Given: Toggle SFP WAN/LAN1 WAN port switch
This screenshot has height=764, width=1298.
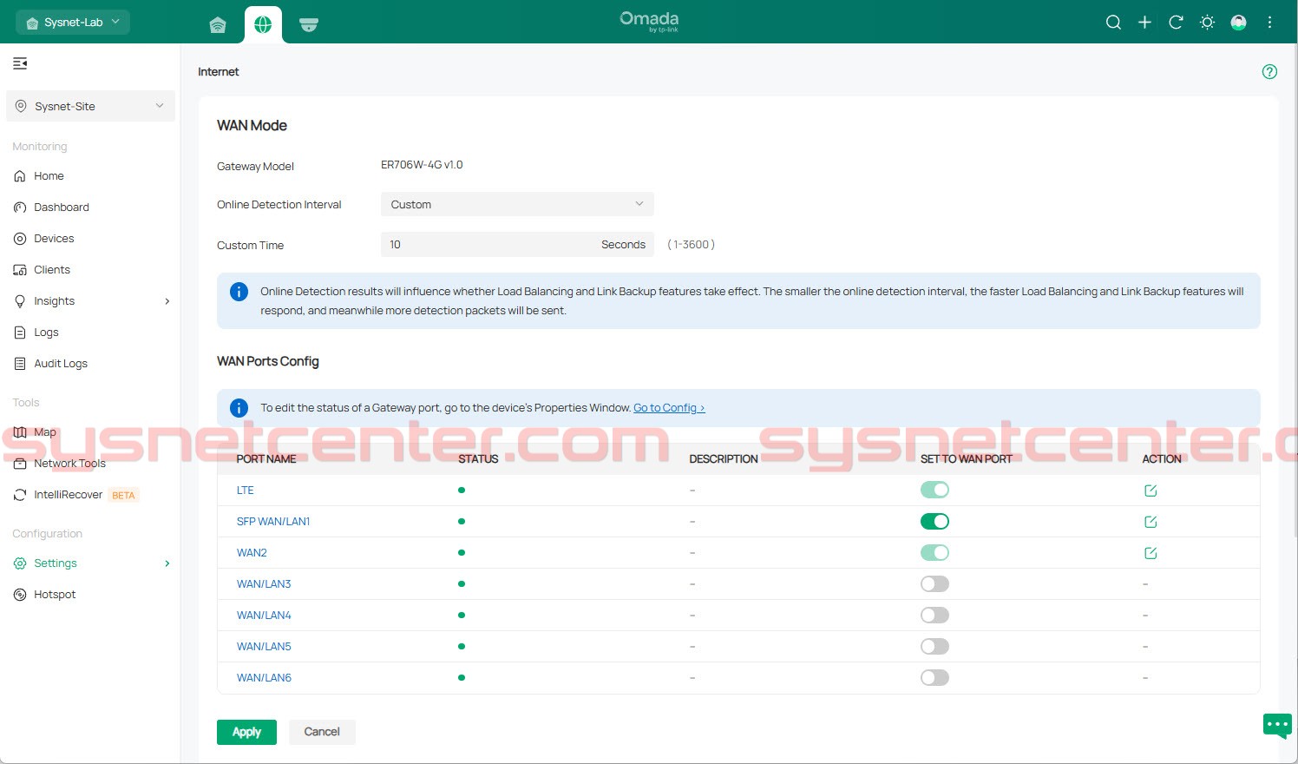Looking at the screenshot, I should tap(934, 522).
